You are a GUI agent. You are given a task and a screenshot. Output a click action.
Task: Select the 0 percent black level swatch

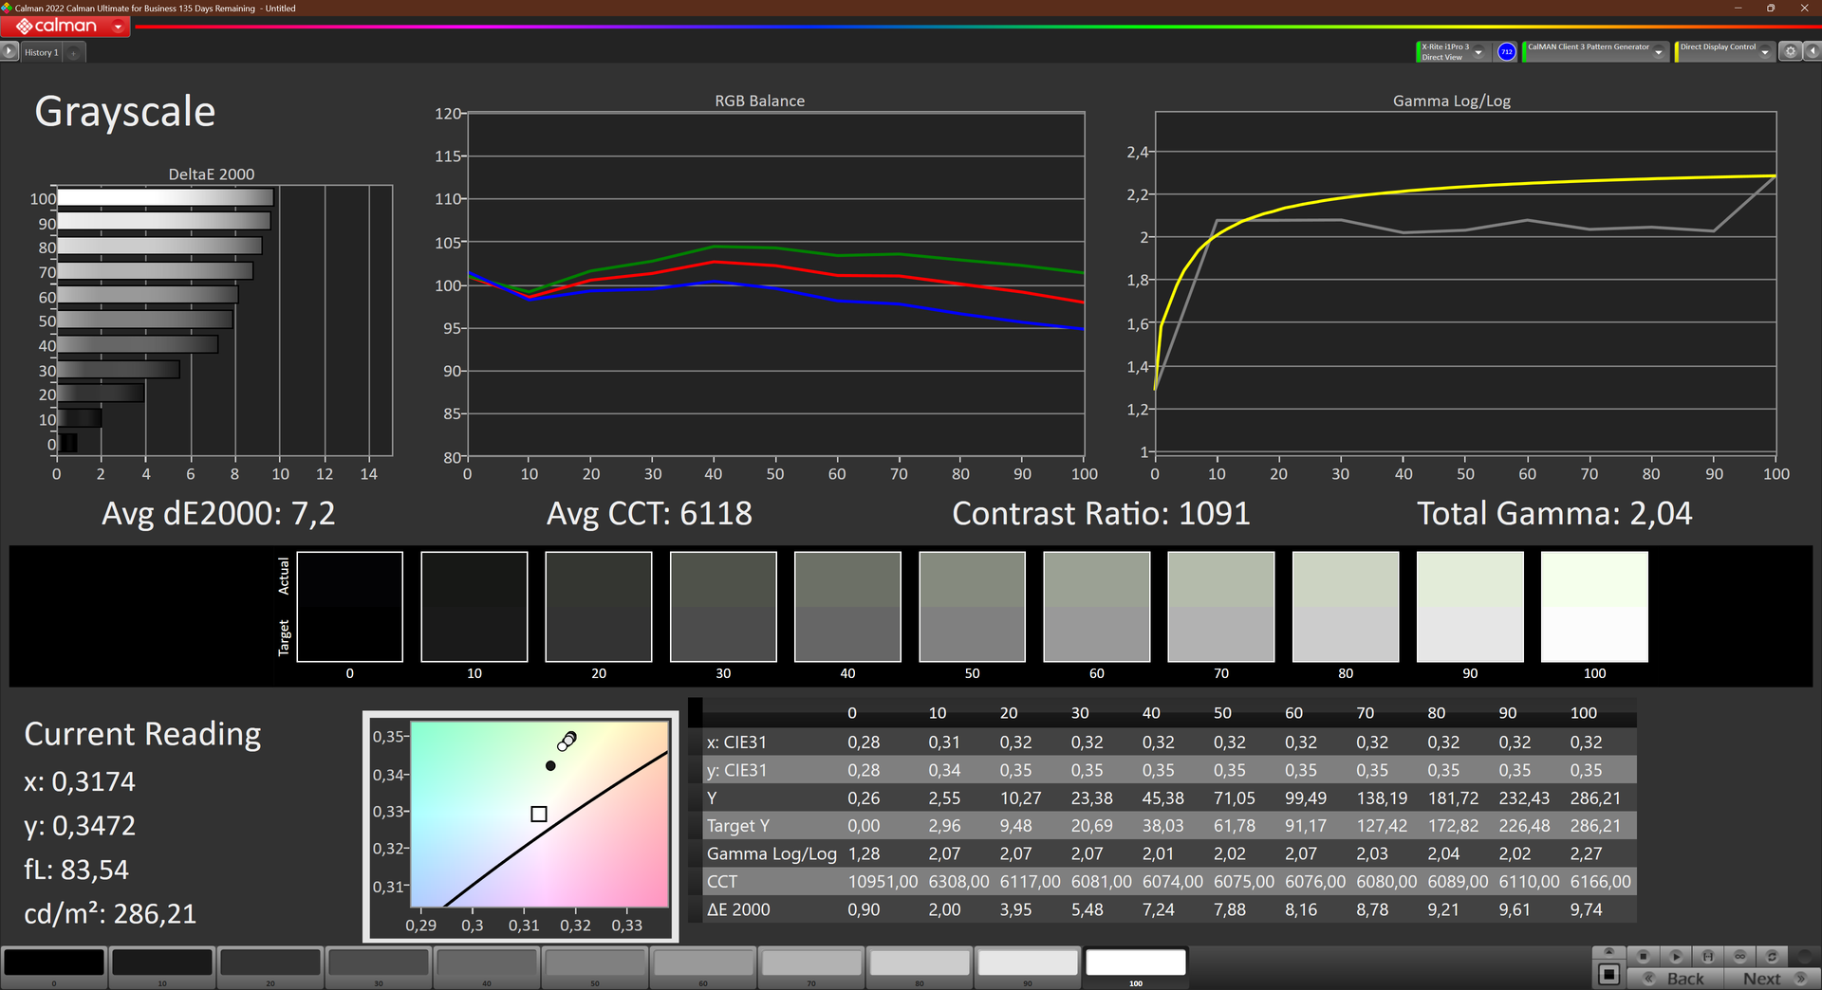(54, 962)
